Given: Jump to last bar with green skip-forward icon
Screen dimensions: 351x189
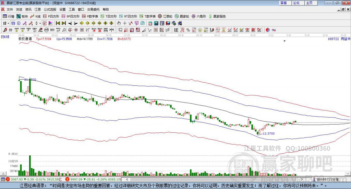Looking at the screenshot, I should point(64,23).
